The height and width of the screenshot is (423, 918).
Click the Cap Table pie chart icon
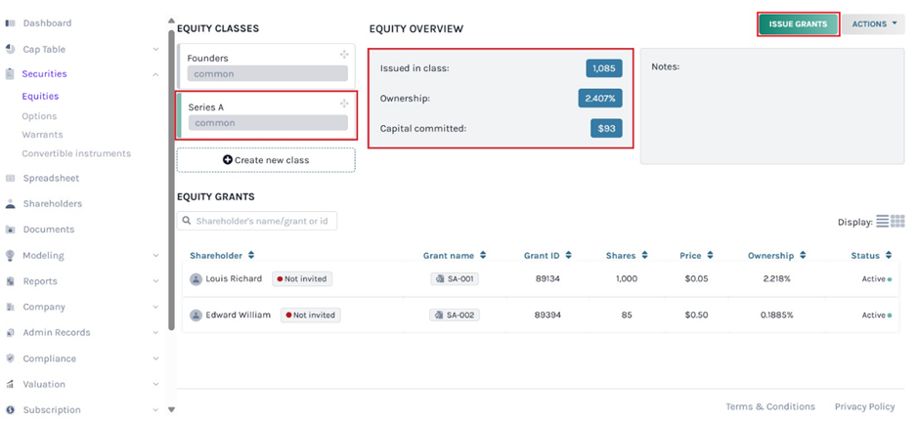point(10,49)
